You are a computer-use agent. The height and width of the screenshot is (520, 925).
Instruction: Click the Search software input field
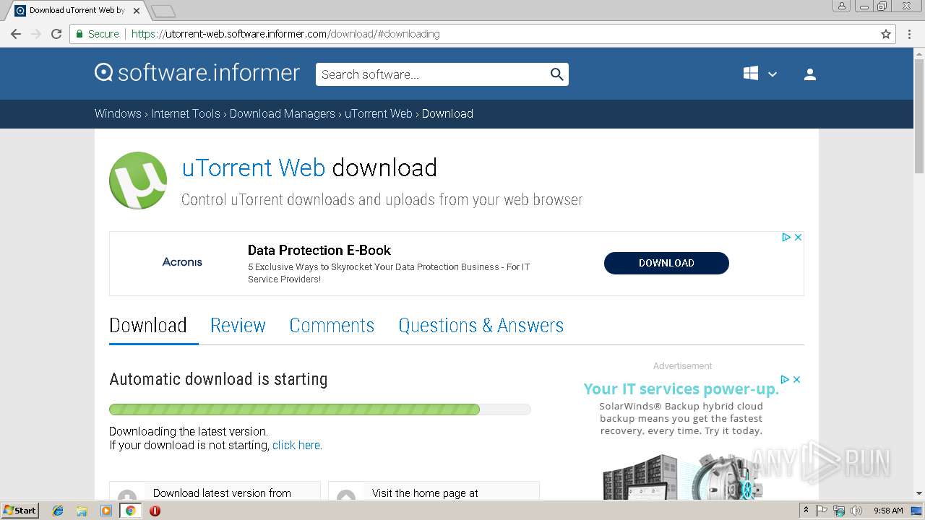point(432,74)
